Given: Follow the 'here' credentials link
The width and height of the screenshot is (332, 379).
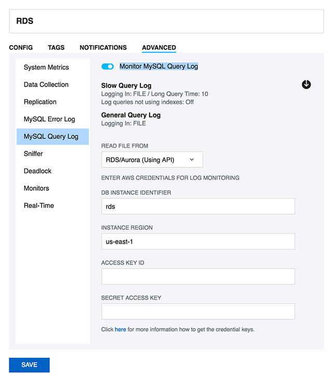Looking at the screenshot, I should pyautogui.click(x=120, y=329).
